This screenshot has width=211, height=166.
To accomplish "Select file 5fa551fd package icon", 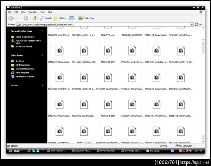I will (x=108, y=104).
